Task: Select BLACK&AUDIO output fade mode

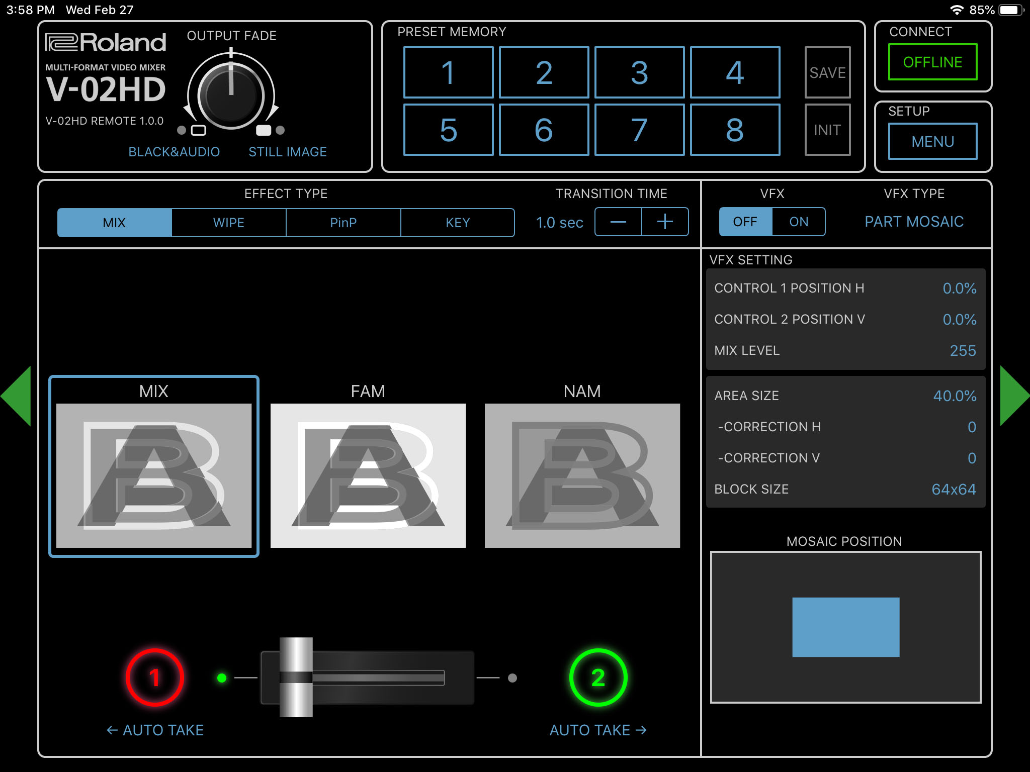Action: (174, 152)
